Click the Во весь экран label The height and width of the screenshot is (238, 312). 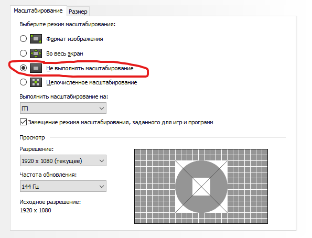click(64, 53)
